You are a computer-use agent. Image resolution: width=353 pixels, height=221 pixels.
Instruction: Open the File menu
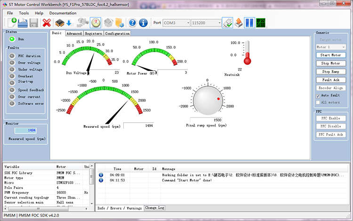point(10,13)
